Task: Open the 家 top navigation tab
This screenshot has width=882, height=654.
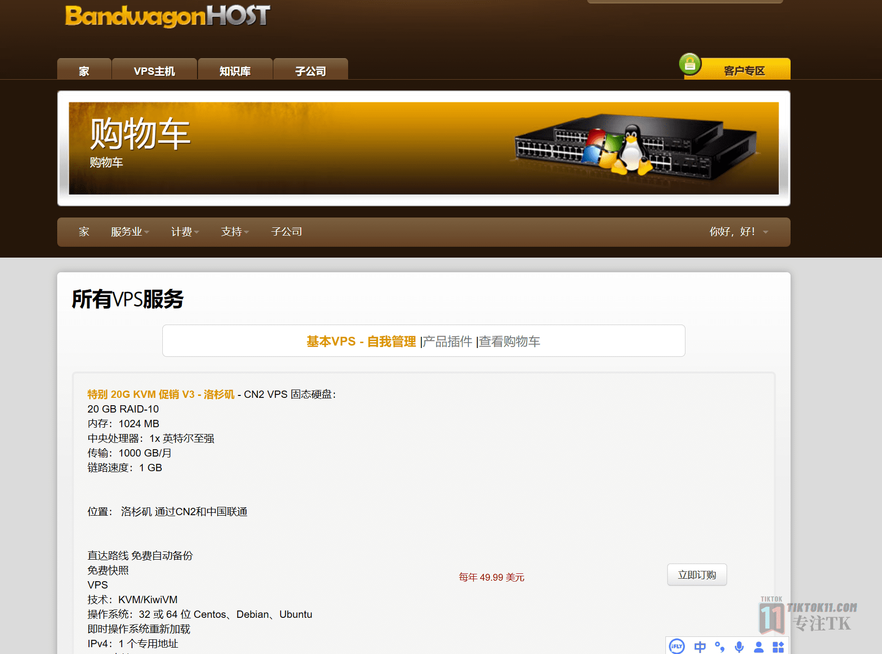Action: (x=84, y=69)
